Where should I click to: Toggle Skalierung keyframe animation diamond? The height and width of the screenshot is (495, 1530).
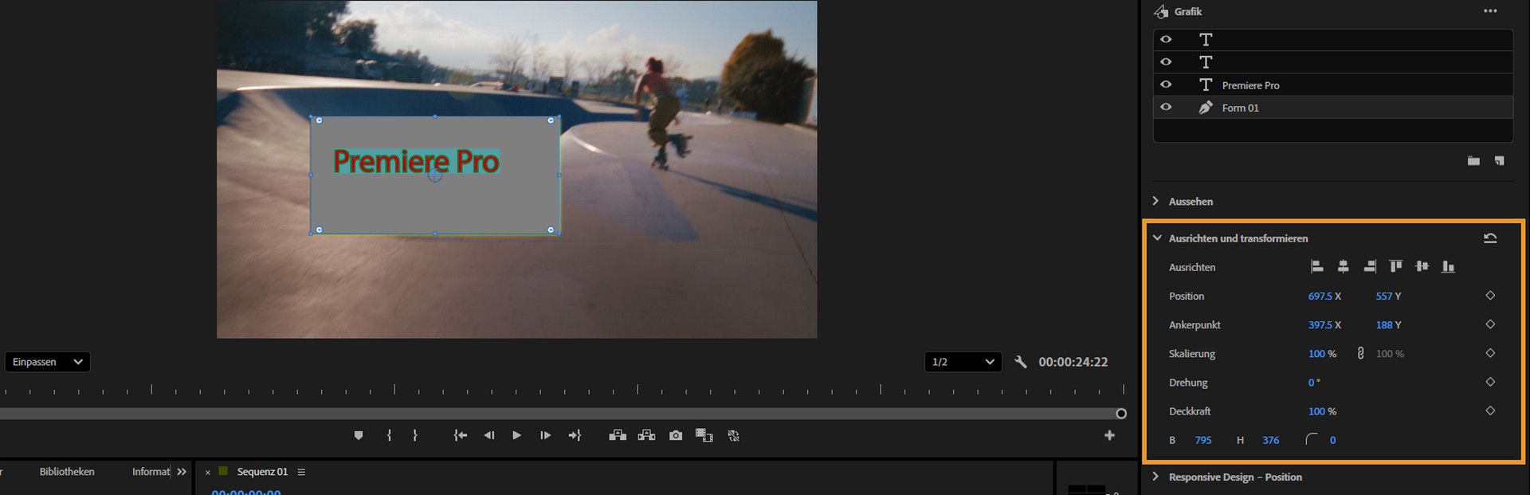1490,353
